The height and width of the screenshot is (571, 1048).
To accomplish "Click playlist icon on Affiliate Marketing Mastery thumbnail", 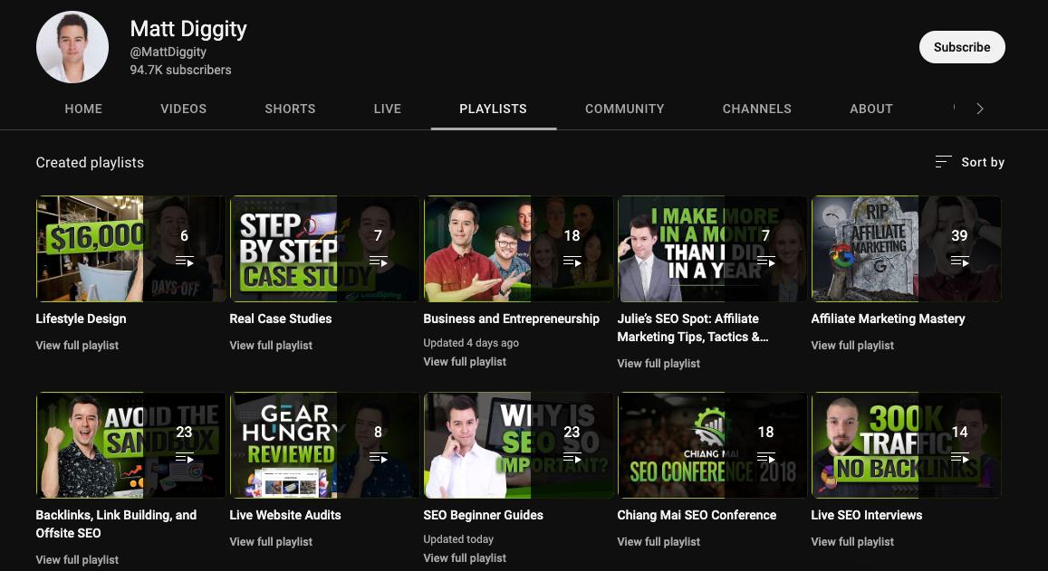I will [x=959, y=262].
